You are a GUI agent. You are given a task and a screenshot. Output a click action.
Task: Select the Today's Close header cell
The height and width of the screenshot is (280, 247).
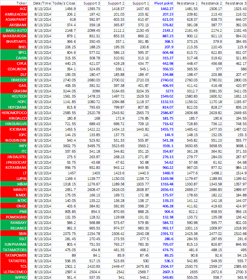pos(64,3)
